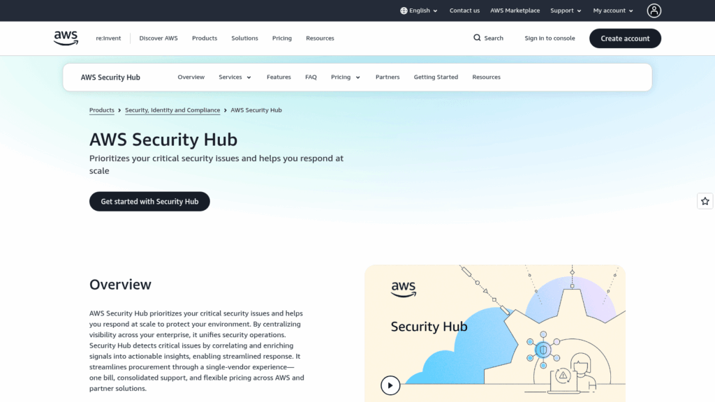This screenshot has width=715, height=402.
Task: Expand the My account menu
Action: click(613, 10)
